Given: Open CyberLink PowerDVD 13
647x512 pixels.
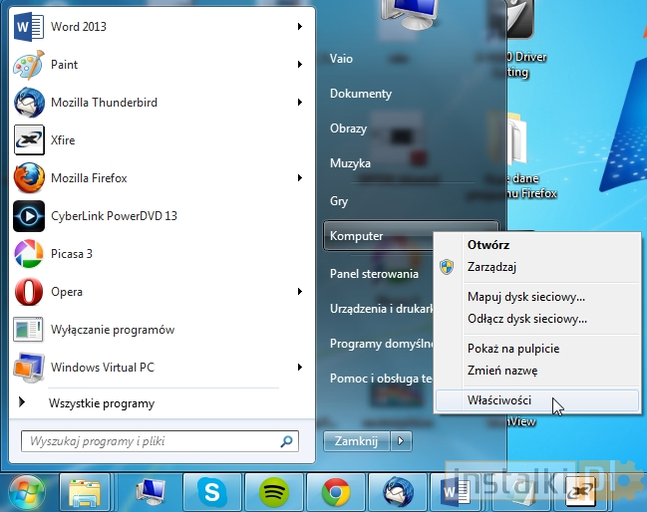Looking at the screenshot, I should click(x=161, y=216).
